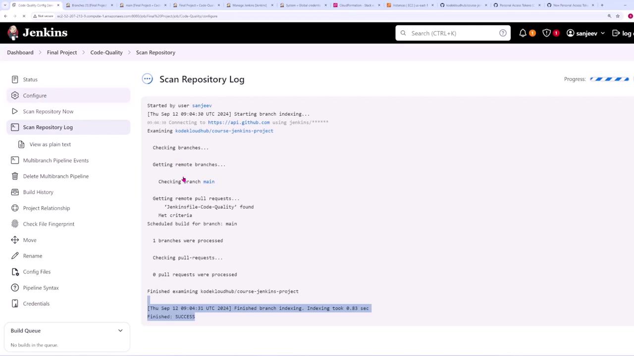
Task: Switch to CloudFormation Stack tab
Action: [356, 5]
